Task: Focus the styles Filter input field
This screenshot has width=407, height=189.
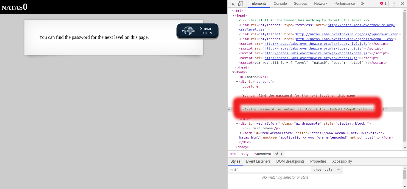Action: (x=270, y=169)
